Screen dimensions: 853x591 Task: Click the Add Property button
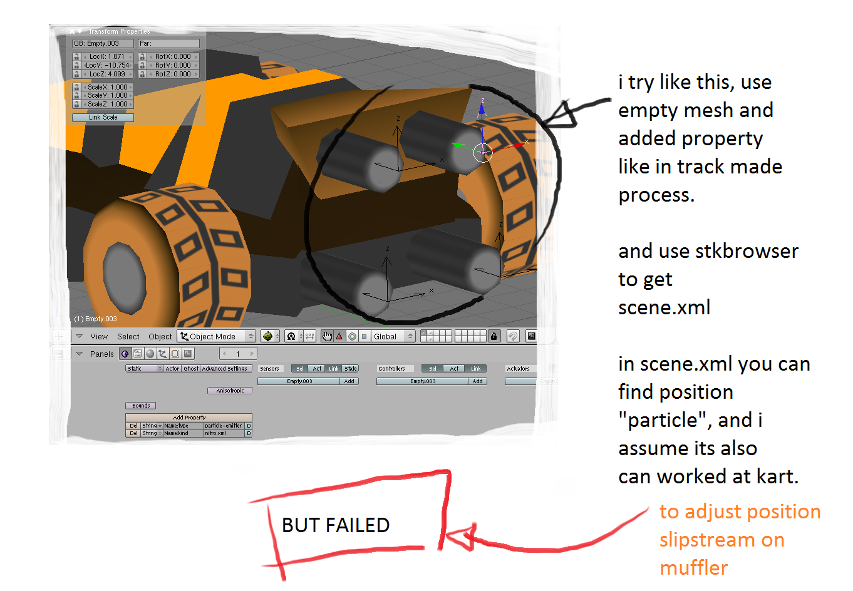click(189, 418)
